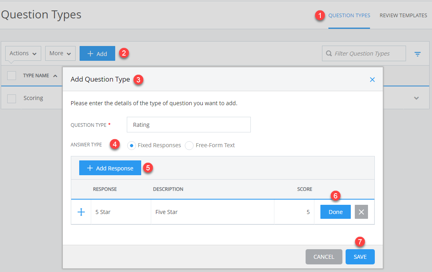Select the Fixed Responses radio button
This screenshot has height=272, width=432.
[x=132, y=146]
